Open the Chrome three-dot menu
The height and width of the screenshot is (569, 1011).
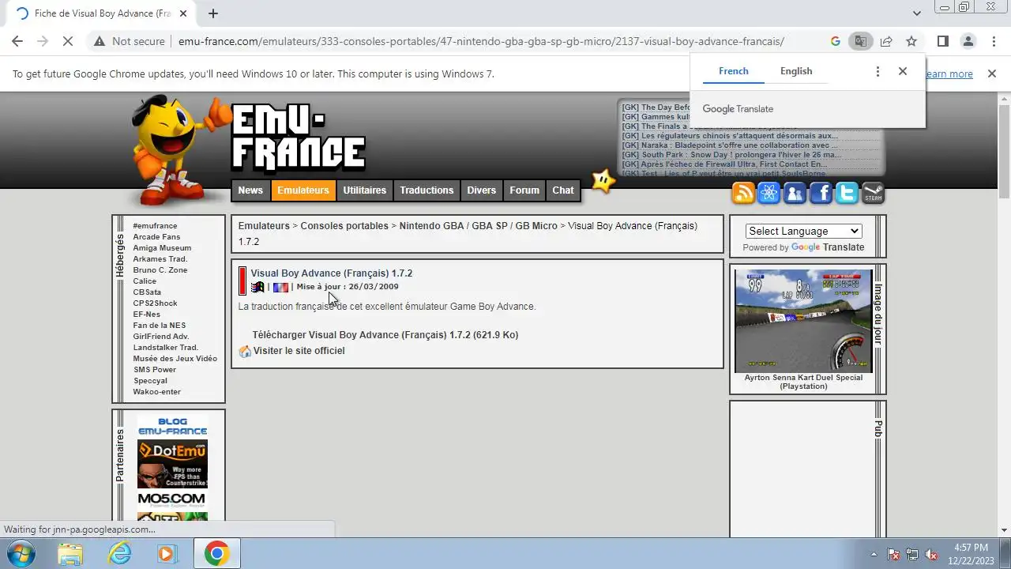point(994,41)
